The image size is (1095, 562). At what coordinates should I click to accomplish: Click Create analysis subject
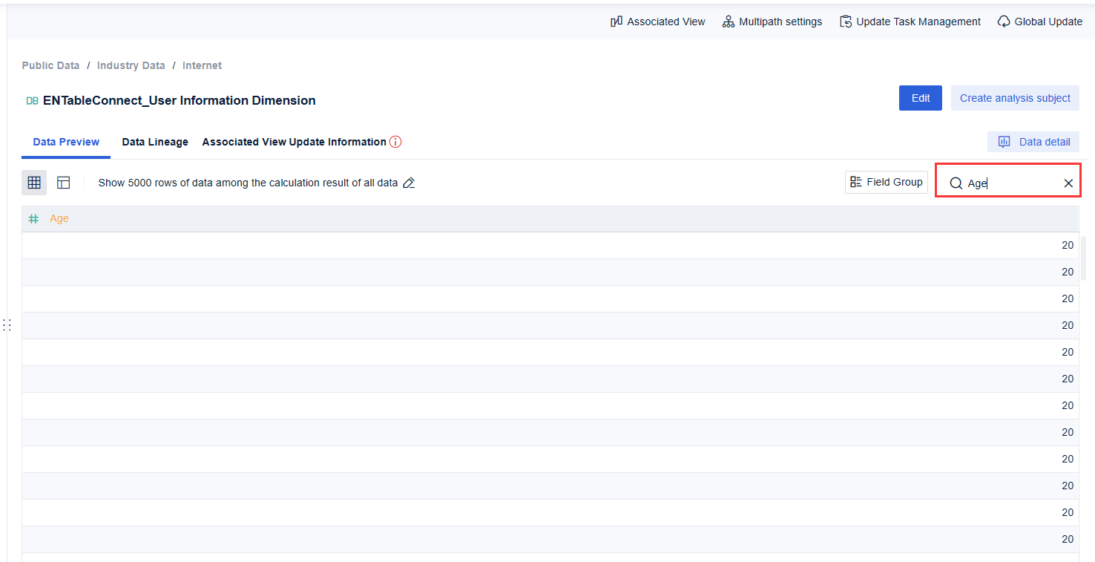pos(1015,98)
